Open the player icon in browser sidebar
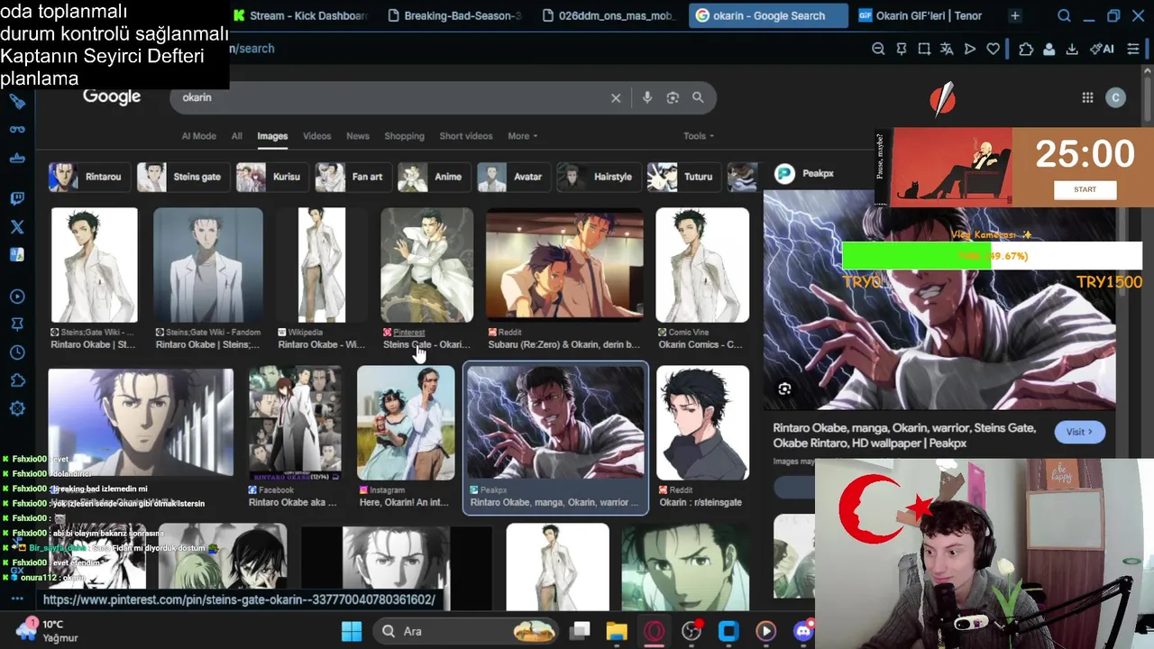The image size is (1154, 649). click(x=17, y=297)
